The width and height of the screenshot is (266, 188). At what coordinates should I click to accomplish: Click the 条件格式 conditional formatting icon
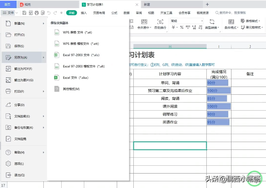(231, 22)
